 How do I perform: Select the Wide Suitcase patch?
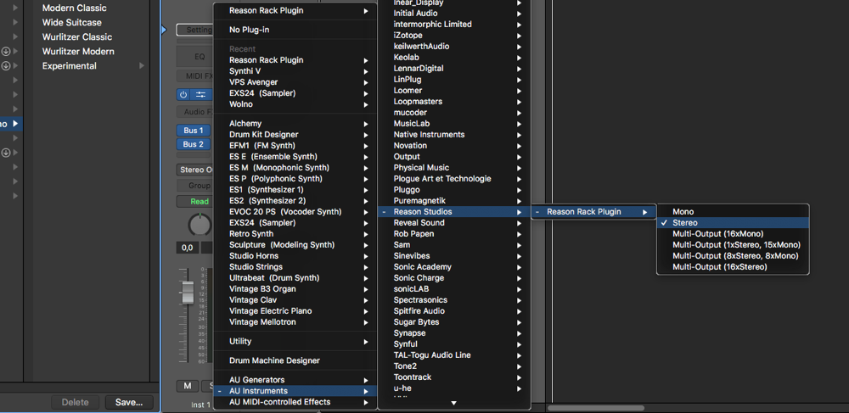tap(72, 23)
